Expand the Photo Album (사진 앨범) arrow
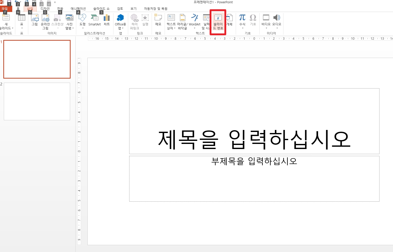Viewport: 393px width, 252px height. tap(73, 28)
